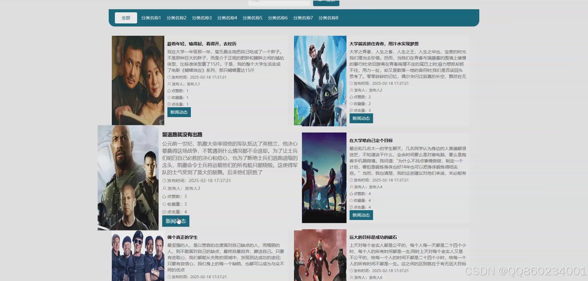The image size is (588, 281).
Task: Click summary text starting 大学之青春，人生之春
Action: pyautogui.click(x=408, y=64)
